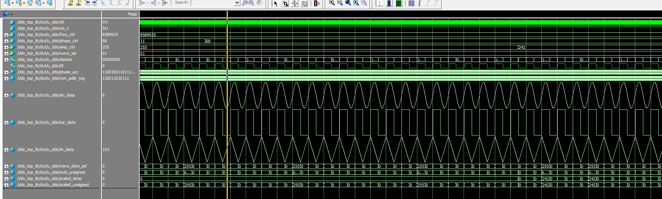The image size is (662, 199).
Task: Click the dense green wave format icon
Action: click(x=399, y=3)
